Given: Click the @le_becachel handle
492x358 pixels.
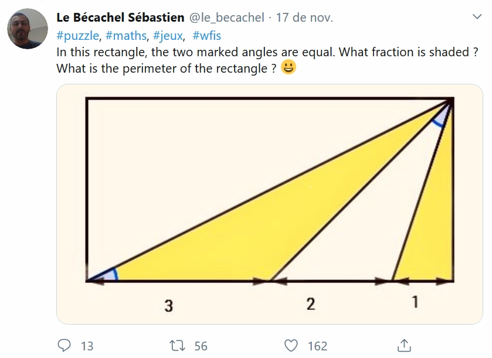Looking at the screenshot, I should point(226,18).
